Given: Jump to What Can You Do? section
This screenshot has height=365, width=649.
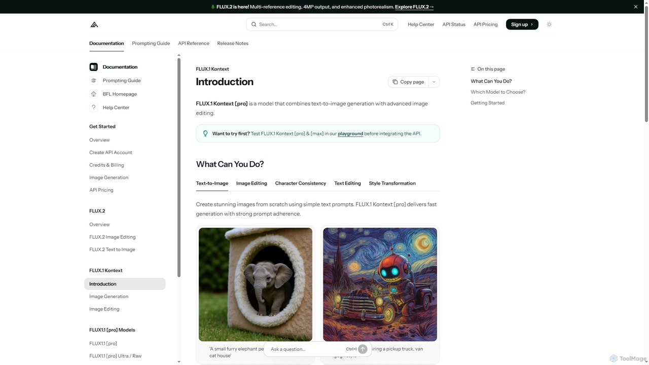Looking at the screenshot, I should (491, 81).
